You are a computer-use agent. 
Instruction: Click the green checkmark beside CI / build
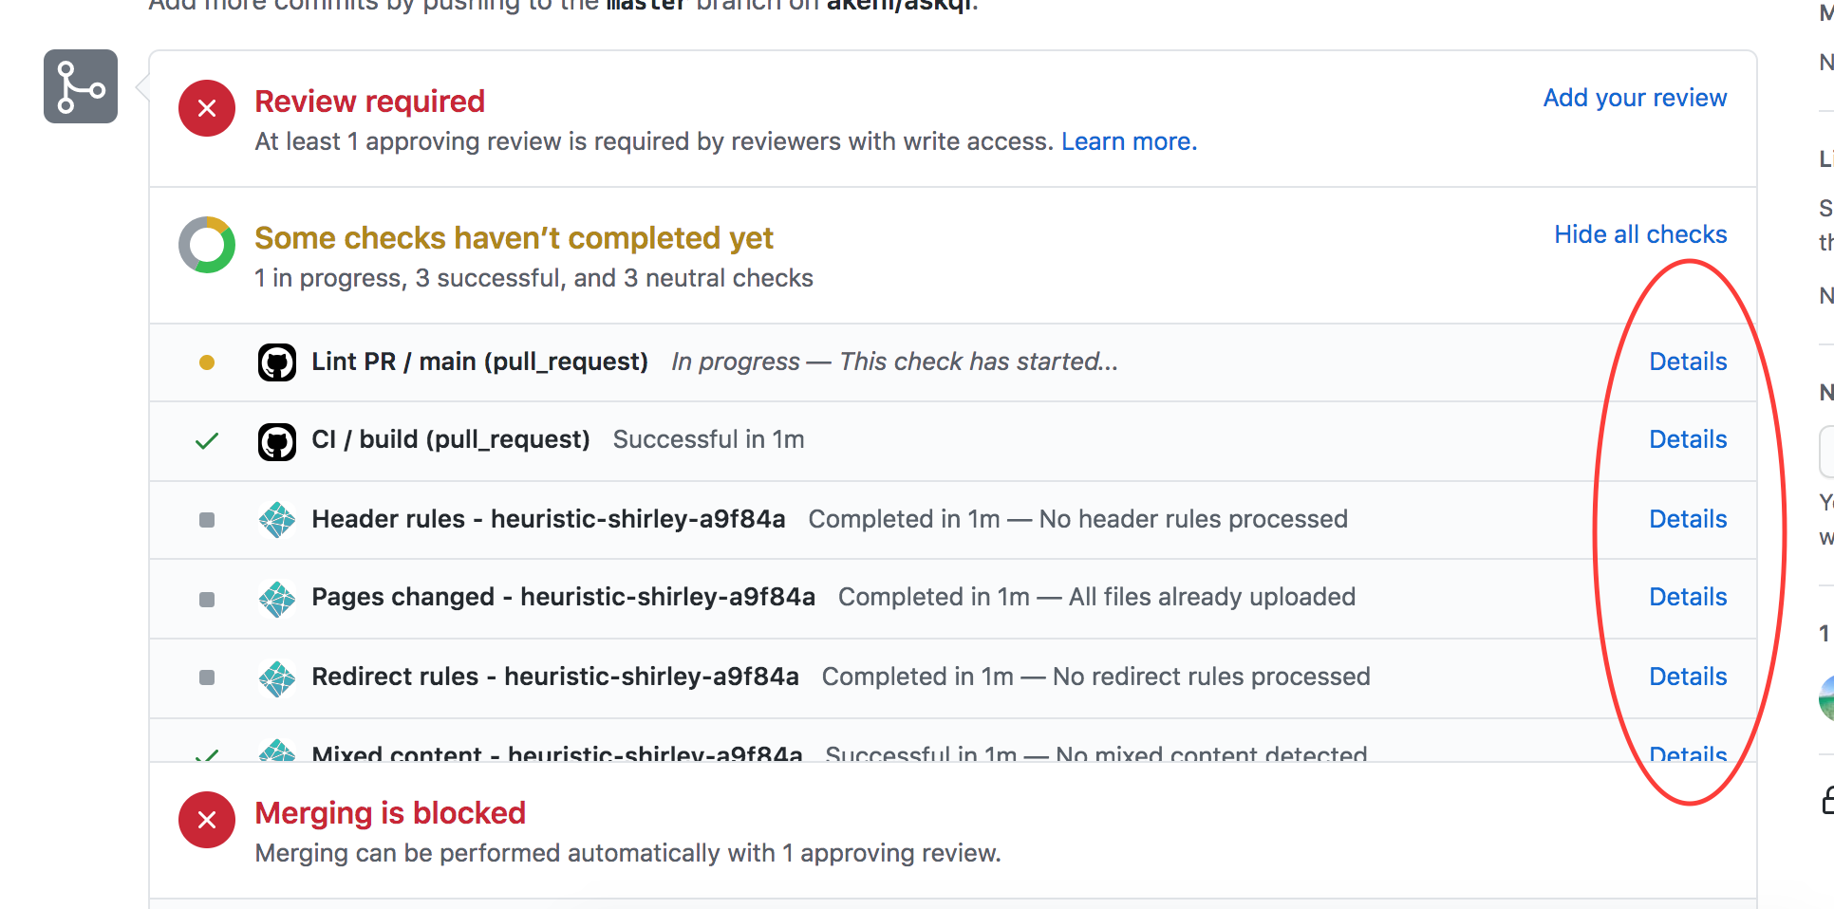pos(206,440)
